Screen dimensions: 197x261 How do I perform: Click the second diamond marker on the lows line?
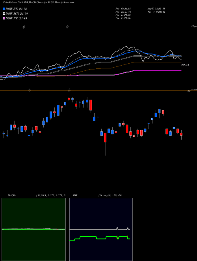coord(69,91)
